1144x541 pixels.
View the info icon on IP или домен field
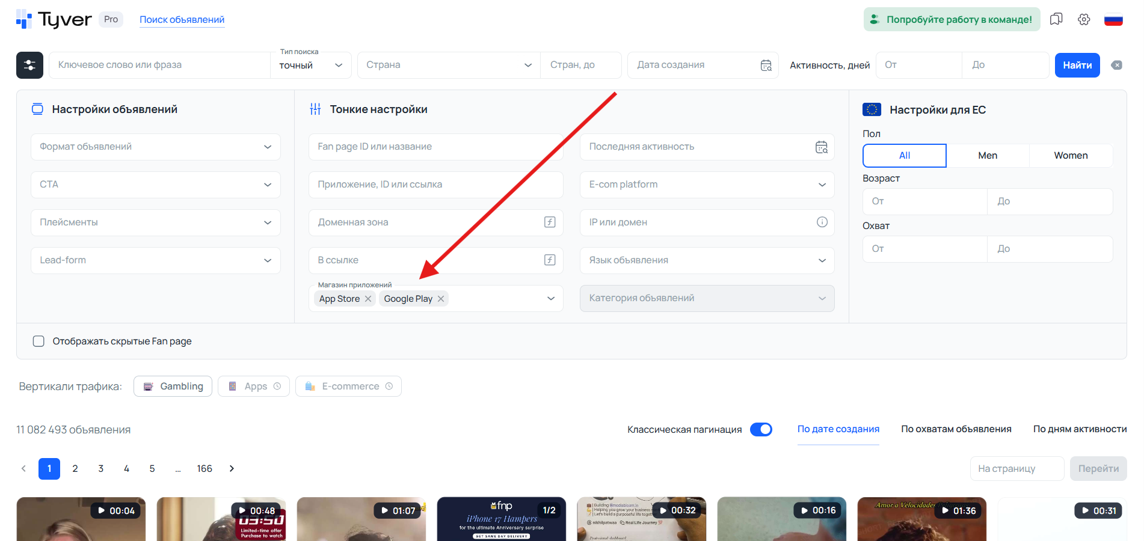pos(822,222)
